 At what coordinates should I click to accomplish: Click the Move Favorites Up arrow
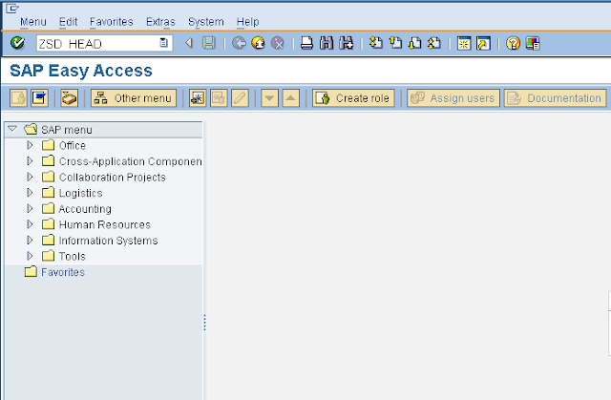(x=290, y=98)
